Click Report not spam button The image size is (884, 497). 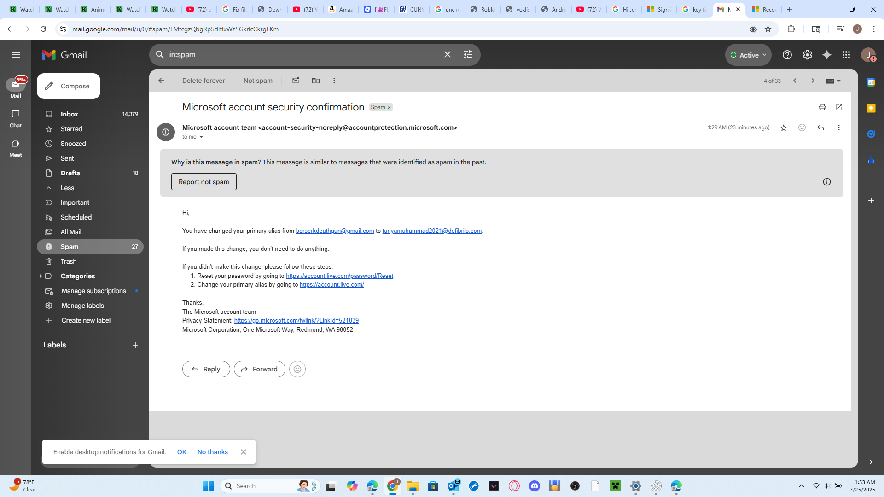[204, 182]
